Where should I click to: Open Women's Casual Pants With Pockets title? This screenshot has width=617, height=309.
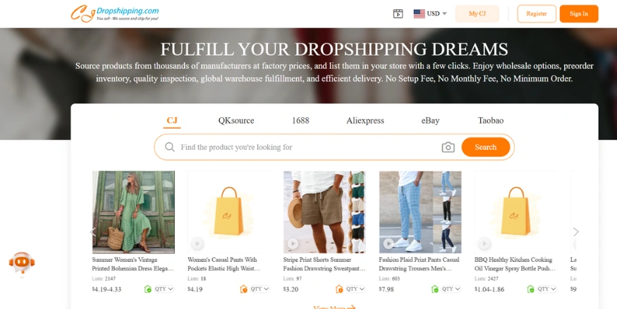(x=224, y=264)
